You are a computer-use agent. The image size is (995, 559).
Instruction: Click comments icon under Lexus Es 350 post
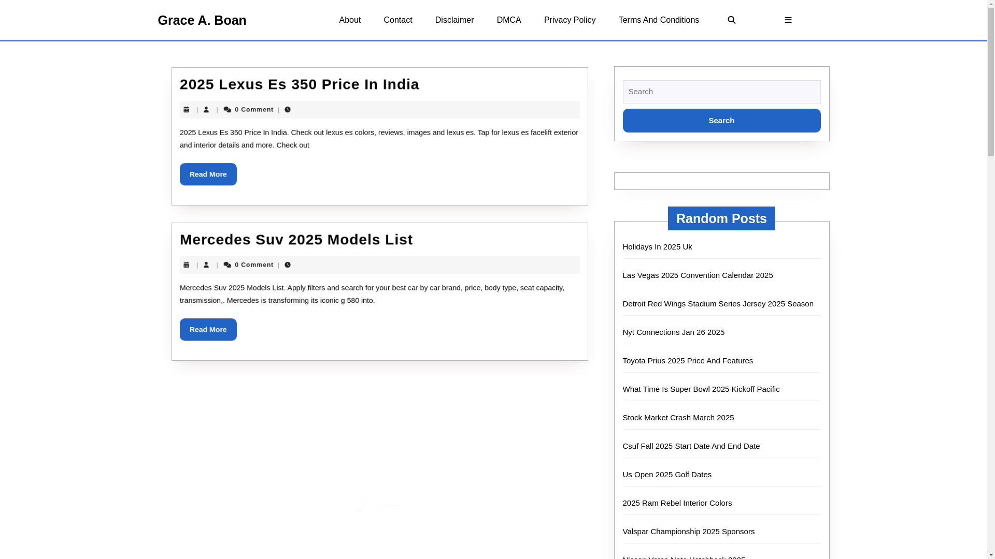click(228, 109)
